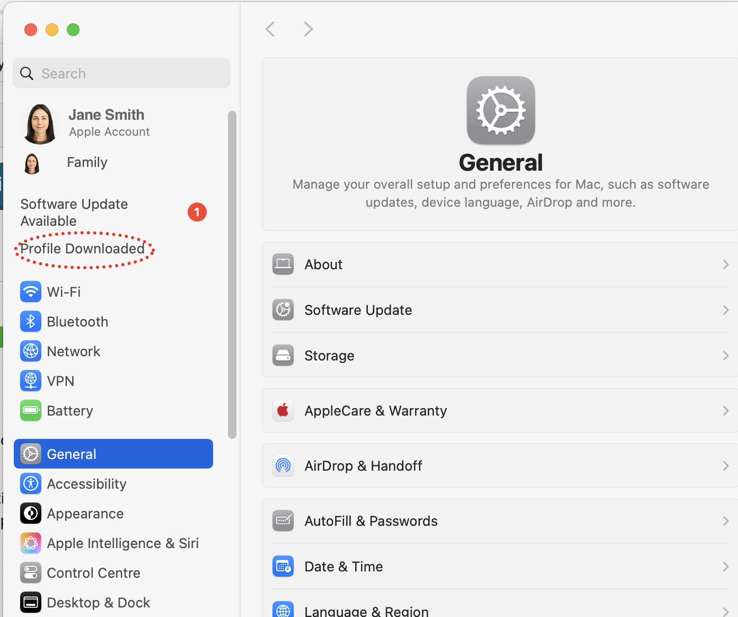
Task: Click in the Search field
Action: point(127,74)
